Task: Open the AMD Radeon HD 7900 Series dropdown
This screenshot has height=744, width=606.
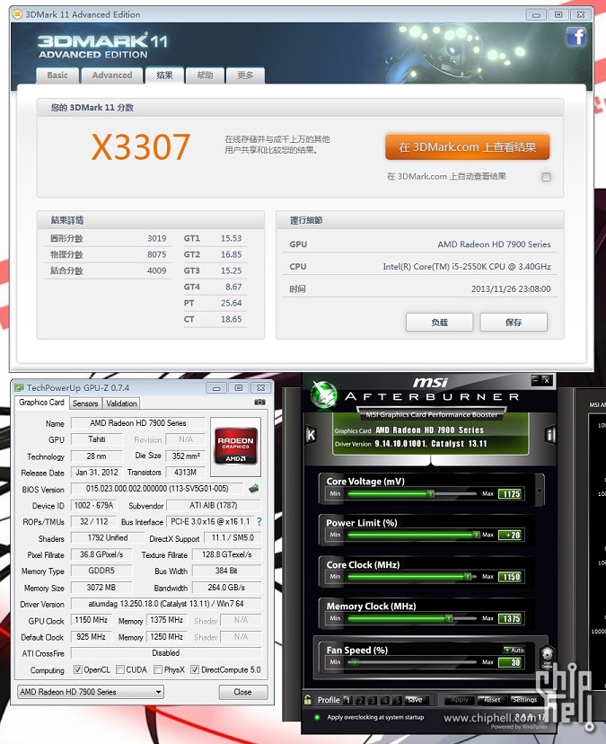Action: point(90,692)
